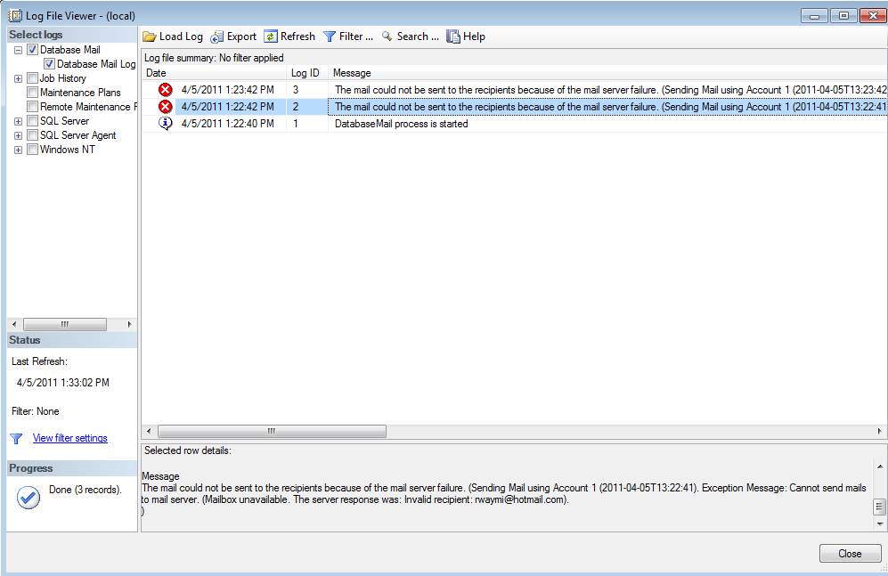Click 'DatabaseMail process is started' message
The image size is (888, 576).
401,124
